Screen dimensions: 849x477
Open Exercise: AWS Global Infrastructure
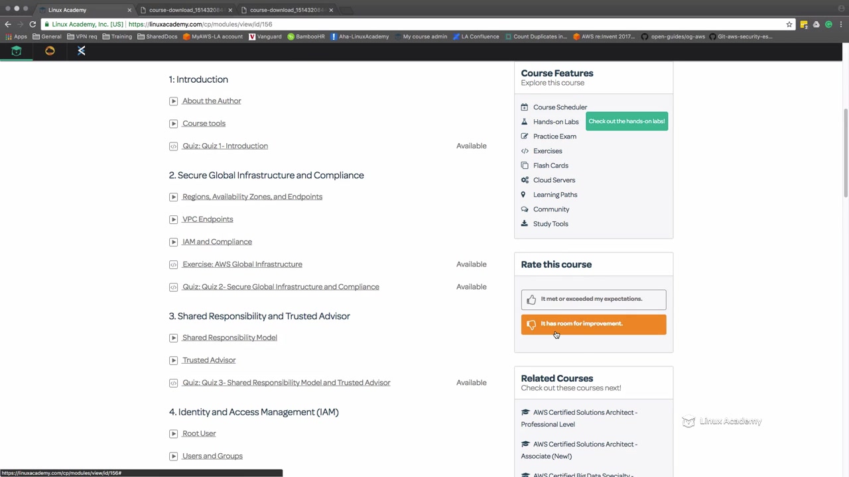click(x=242, y=264)
